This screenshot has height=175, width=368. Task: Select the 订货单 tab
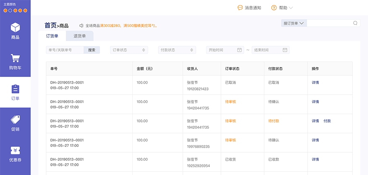[x=52, y=36]
